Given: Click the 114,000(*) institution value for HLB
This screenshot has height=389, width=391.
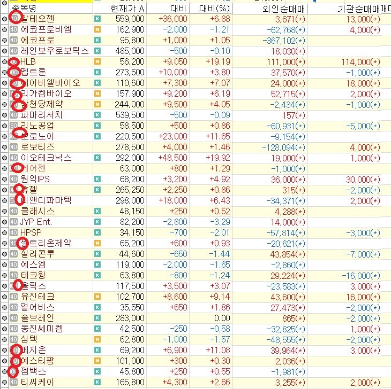Looking at the screenshot, I should pyautogui.click(x=360, y=62).
